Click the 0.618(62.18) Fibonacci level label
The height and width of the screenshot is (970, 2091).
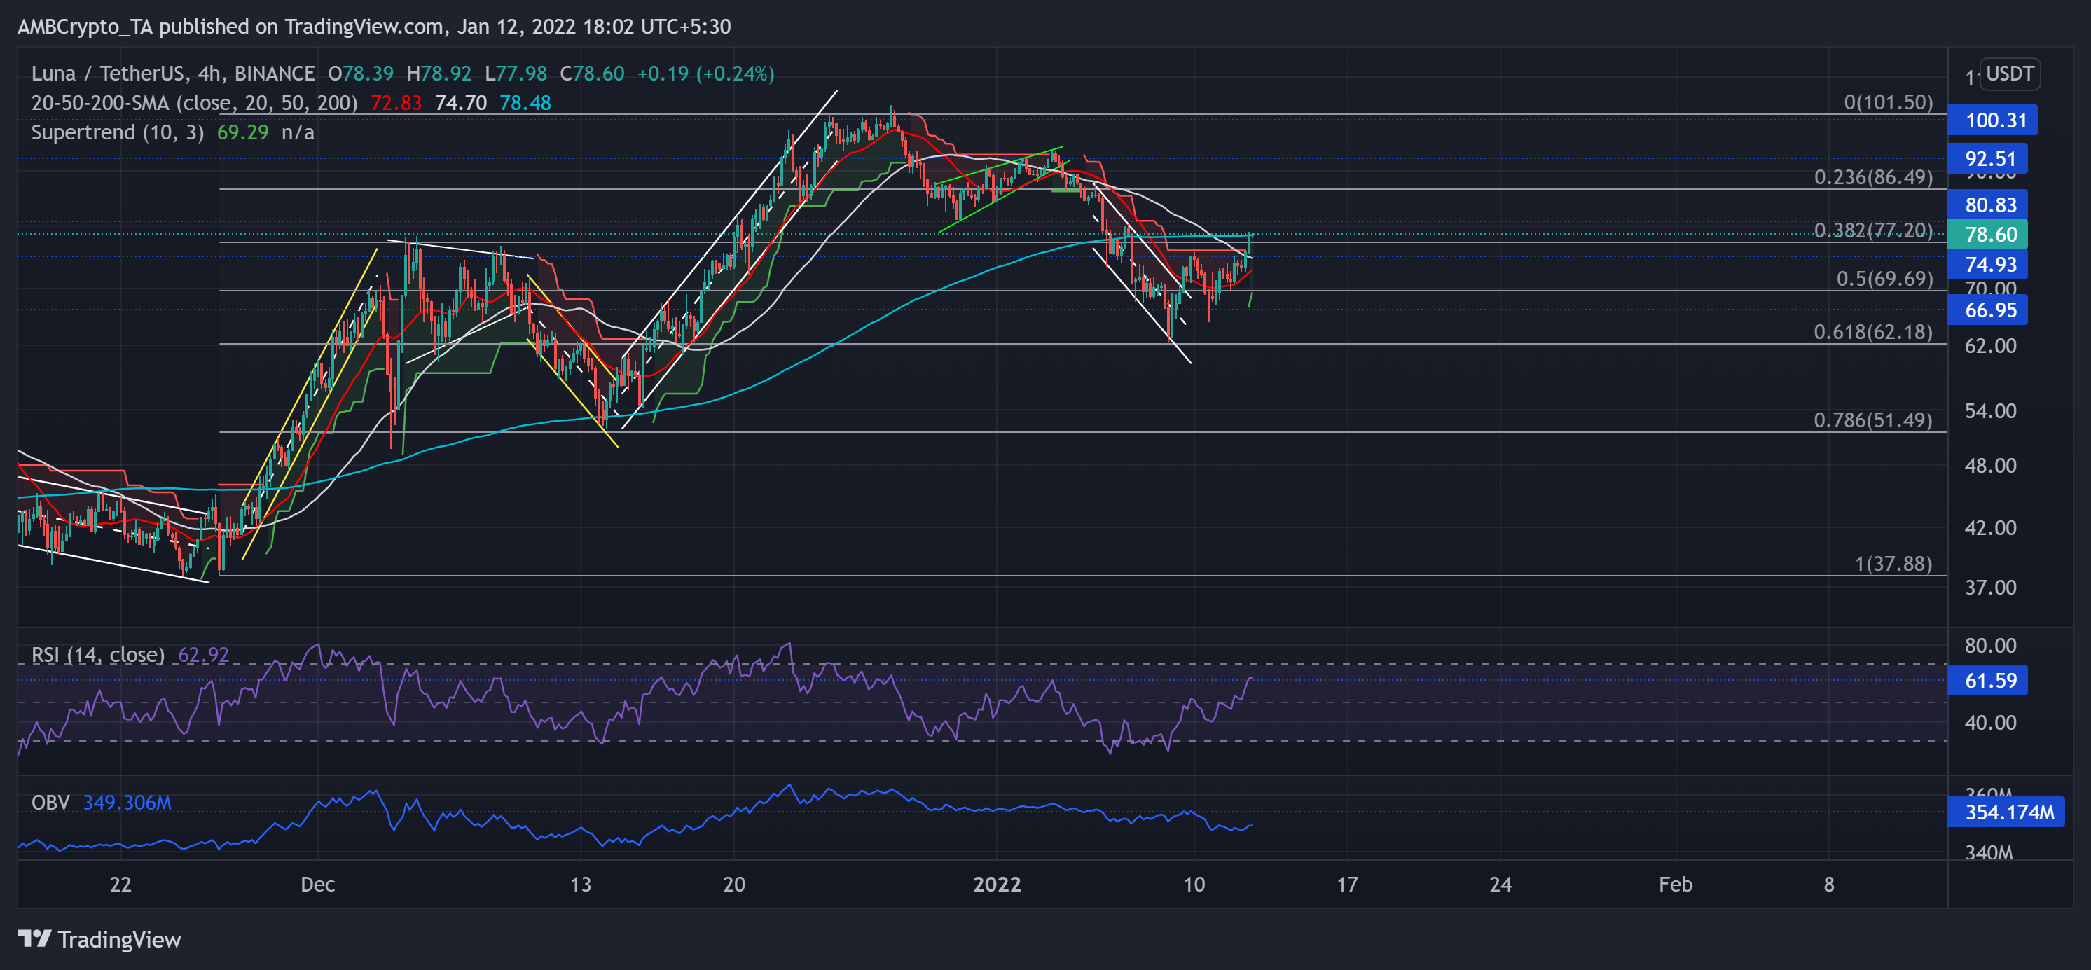[x=1872, y=332]
